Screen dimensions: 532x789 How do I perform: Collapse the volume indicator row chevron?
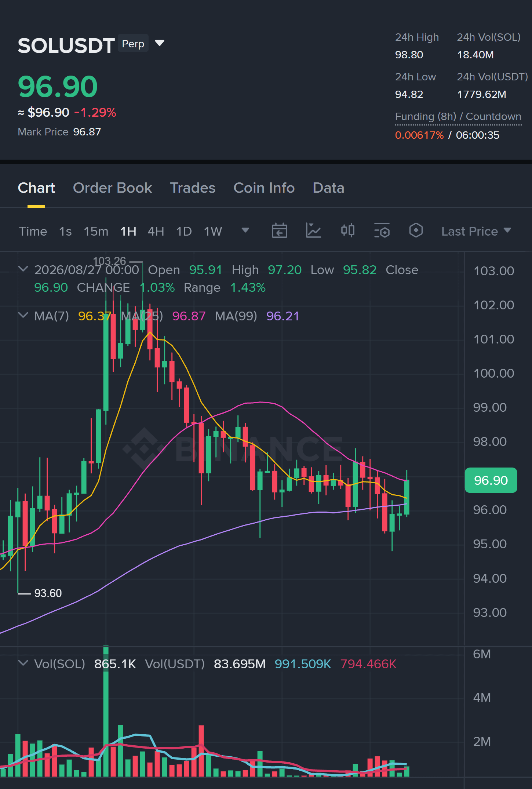(23, 663)
